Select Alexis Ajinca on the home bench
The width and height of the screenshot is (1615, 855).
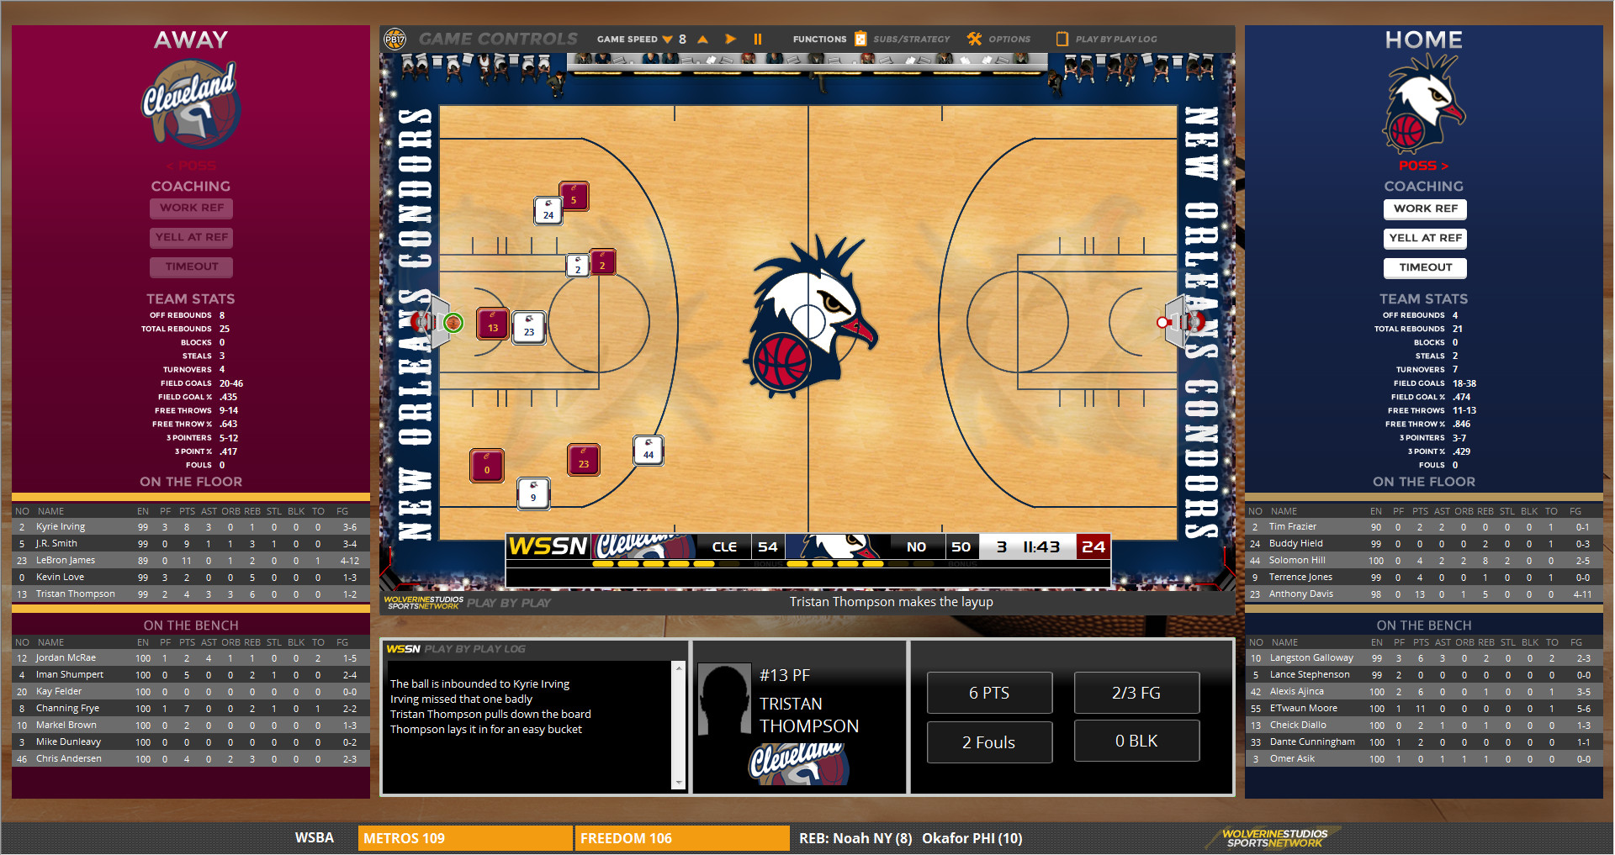(1424, 692)
